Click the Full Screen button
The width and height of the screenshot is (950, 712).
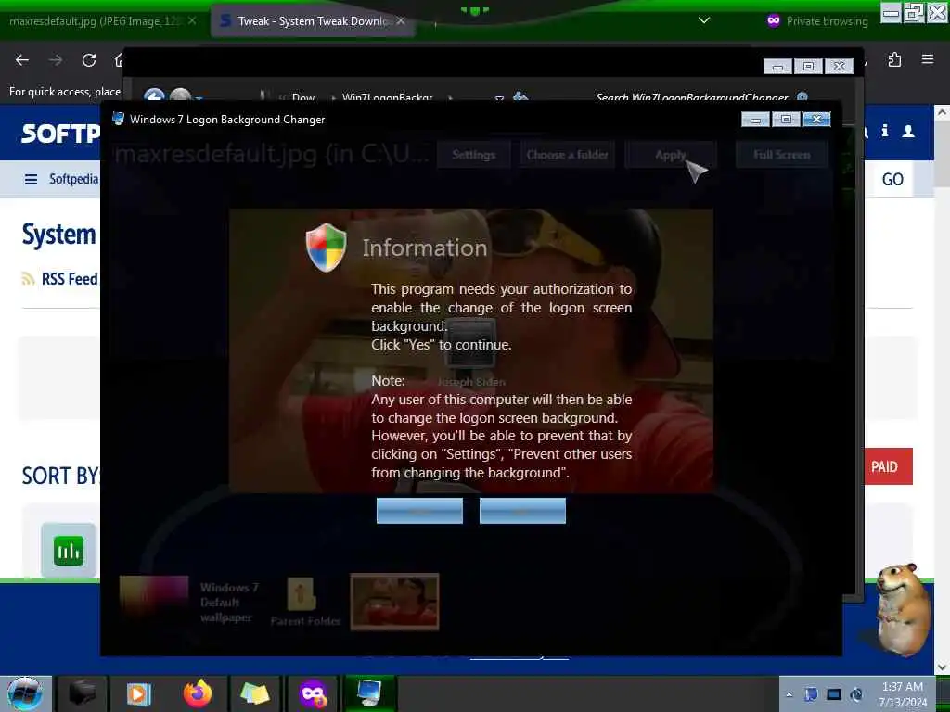781,155
